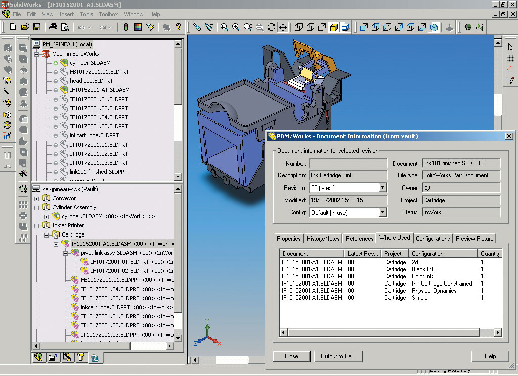Switch to the References tab
518x376 pixels.
pyautogui.click(x=359, y=239)
